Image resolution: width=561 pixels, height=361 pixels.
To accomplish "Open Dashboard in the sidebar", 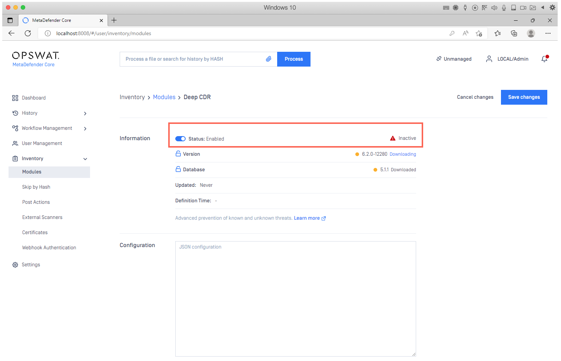I will pos(34,98).
